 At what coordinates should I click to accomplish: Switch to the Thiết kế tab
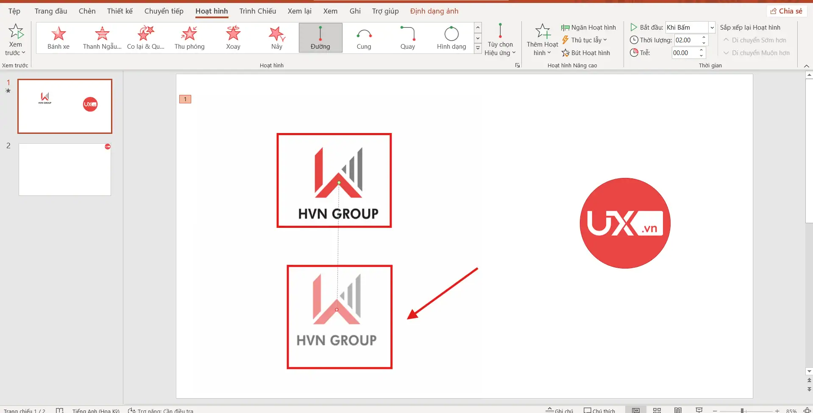[x=120, y=11]
